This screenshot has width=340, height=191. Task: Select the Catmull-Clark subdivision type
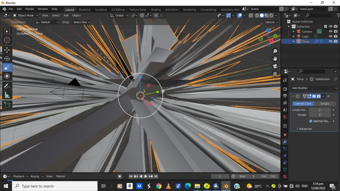click(303, 103)
